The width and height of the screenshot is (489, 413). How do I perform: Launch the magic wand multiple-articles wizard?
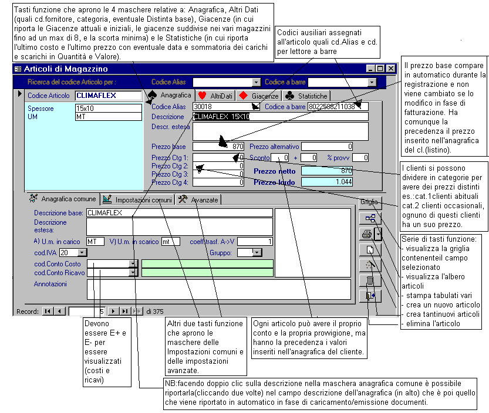[x=370, y=265]
